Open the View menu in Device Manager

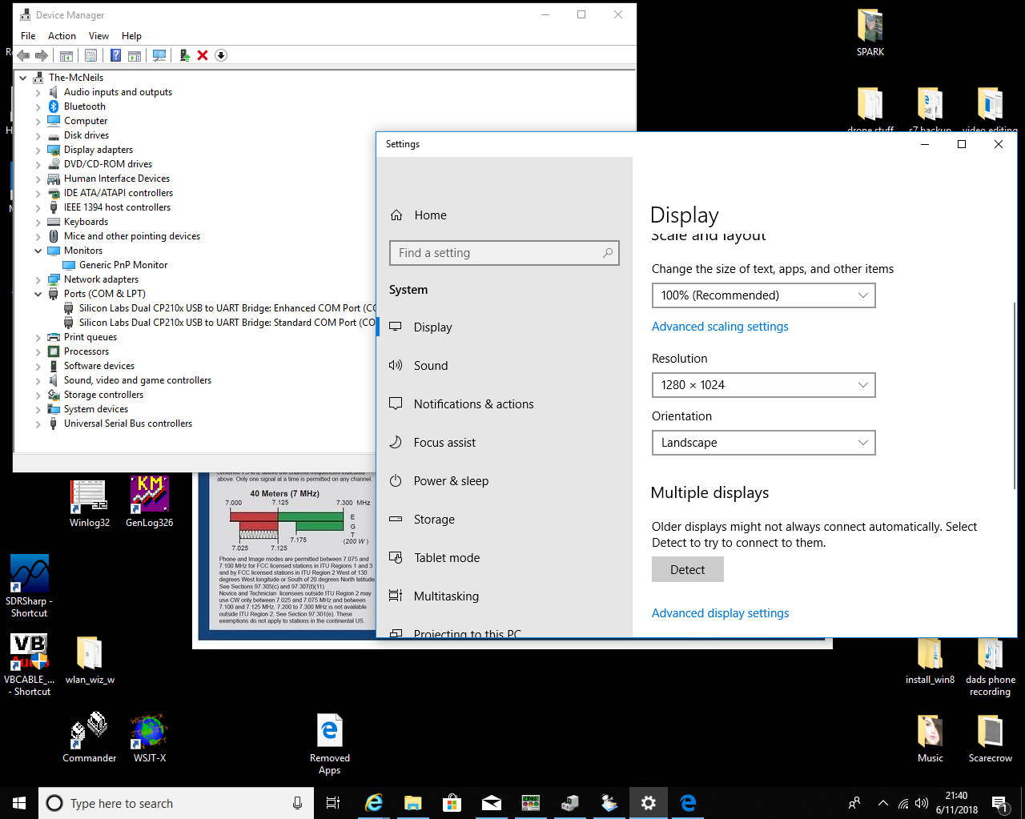click(x=98, y=36)
